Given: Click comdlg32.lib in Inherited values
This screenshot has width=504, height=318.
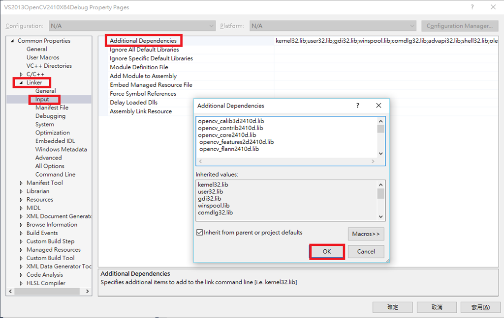Looking at the screenshot, I should (x=216, y=212).
